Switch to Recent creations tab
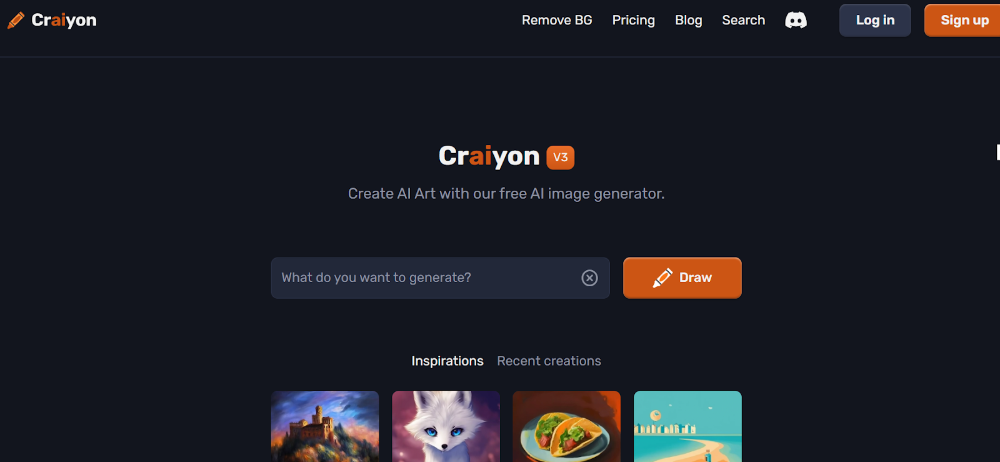The image size is (1000, 462). tap(549, 361)
